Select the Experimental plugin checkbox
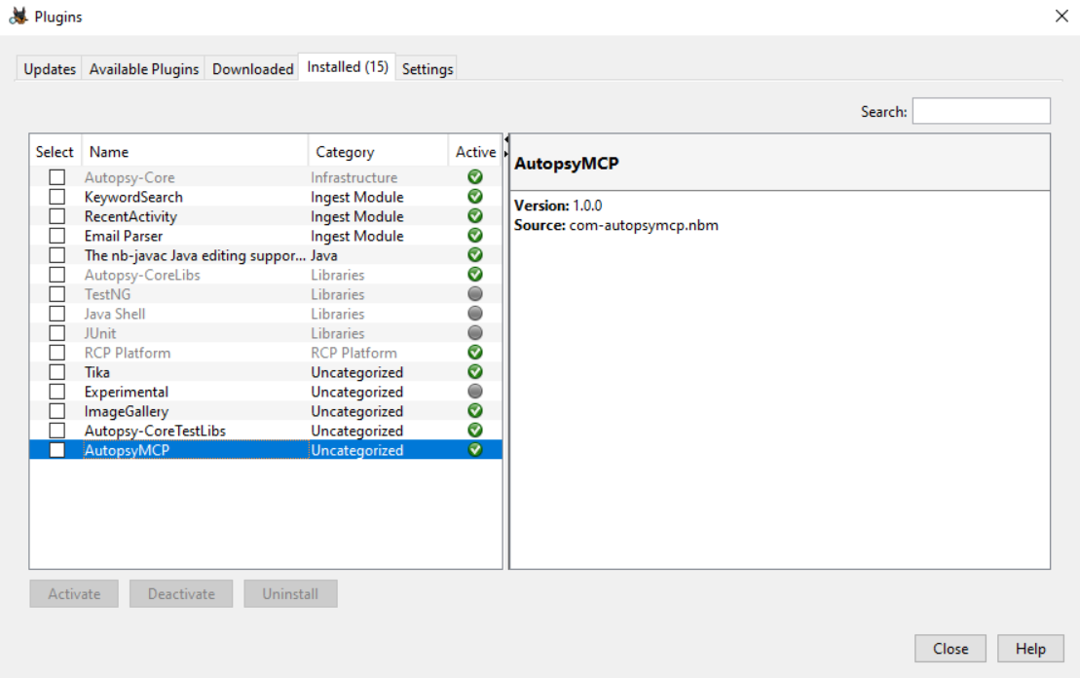1080x678 pixels. point(57,392)
